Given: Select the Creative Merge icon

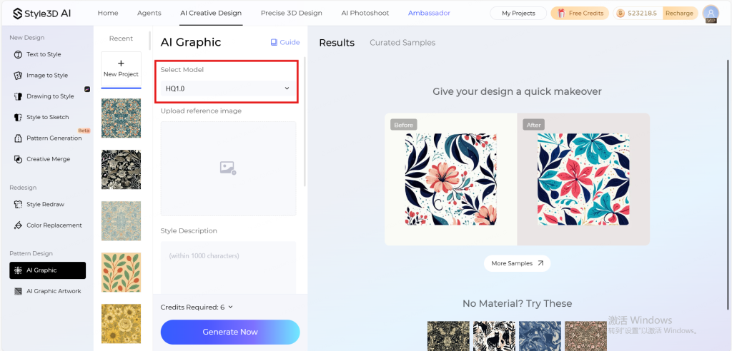Looking at the screenshot, I should [18, 159].
